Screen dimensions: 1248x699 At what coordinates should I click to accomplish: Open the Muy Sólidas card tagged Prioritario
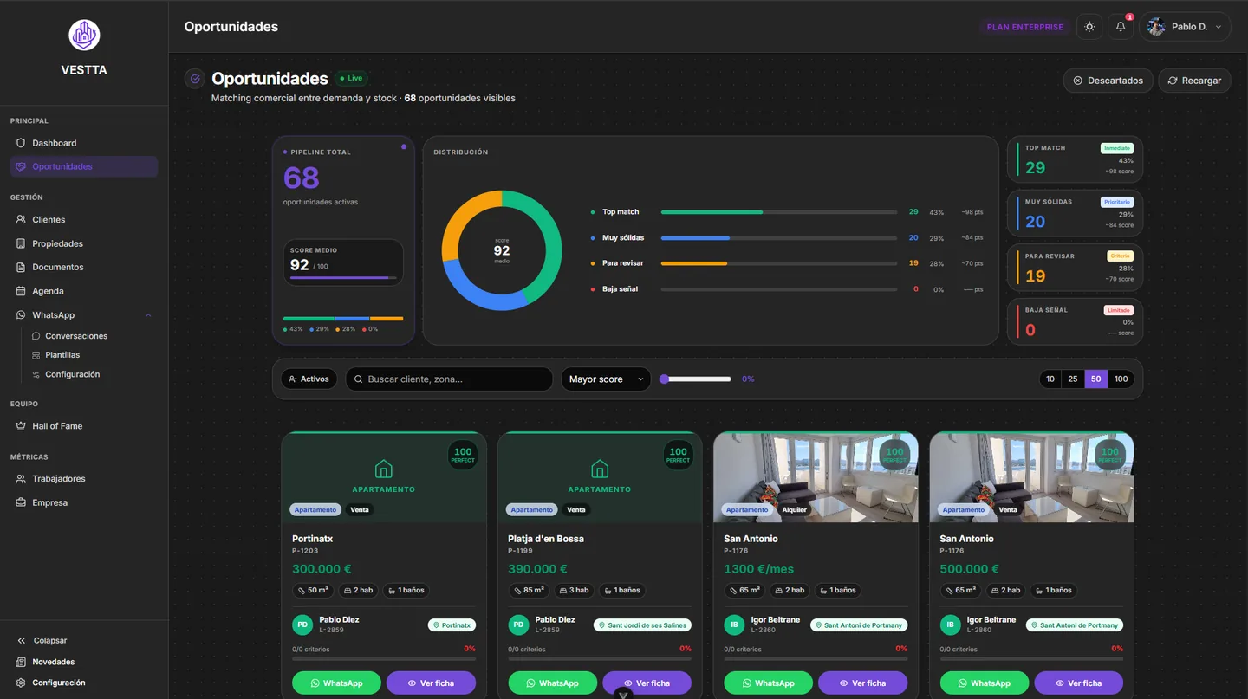tap(1075, 214)
